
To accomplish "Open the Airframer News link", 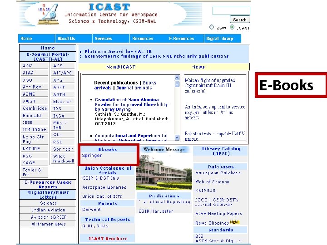I will pyautogui.click(x=48, y=224).
